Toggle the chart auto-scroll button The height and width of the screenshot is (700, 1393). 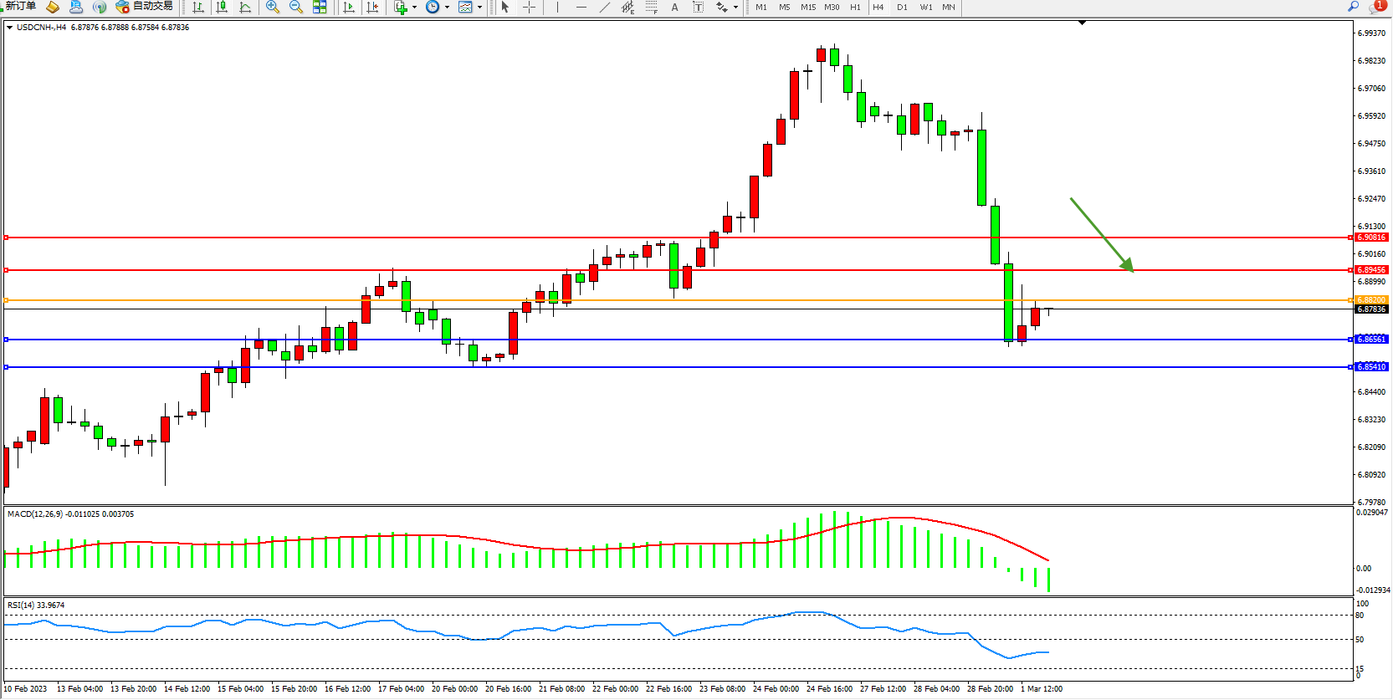tap(349, 8)
